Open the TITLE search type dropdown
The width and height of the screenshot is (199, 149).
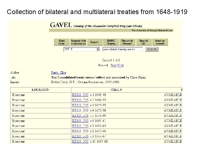tap(82, 49)
